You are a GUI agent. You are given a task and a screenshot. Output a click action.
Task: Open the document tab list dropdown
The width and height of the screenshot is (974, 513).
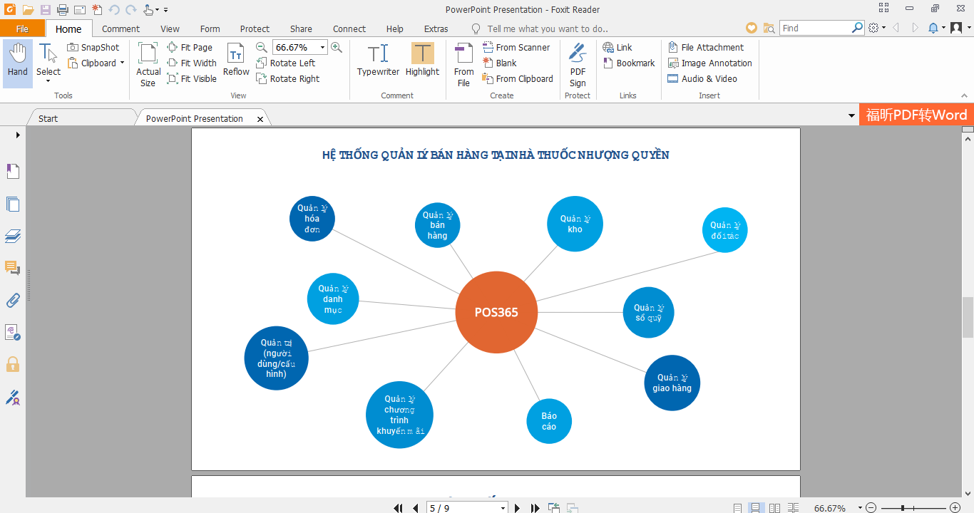point(851,115)
